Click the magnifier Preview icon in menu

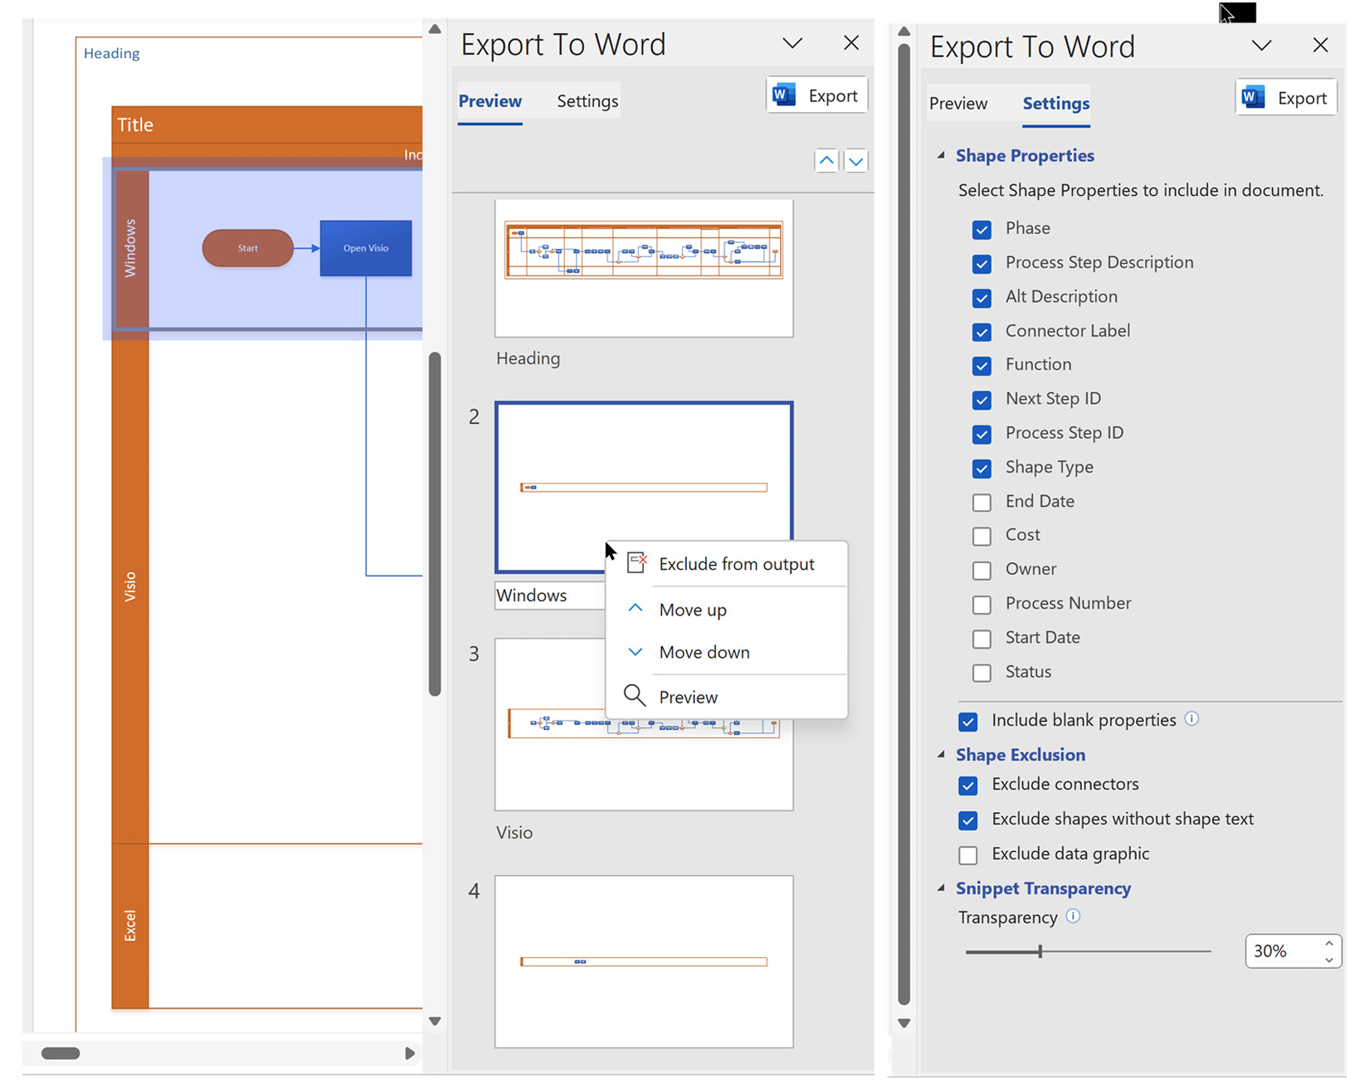coord(635,695)
